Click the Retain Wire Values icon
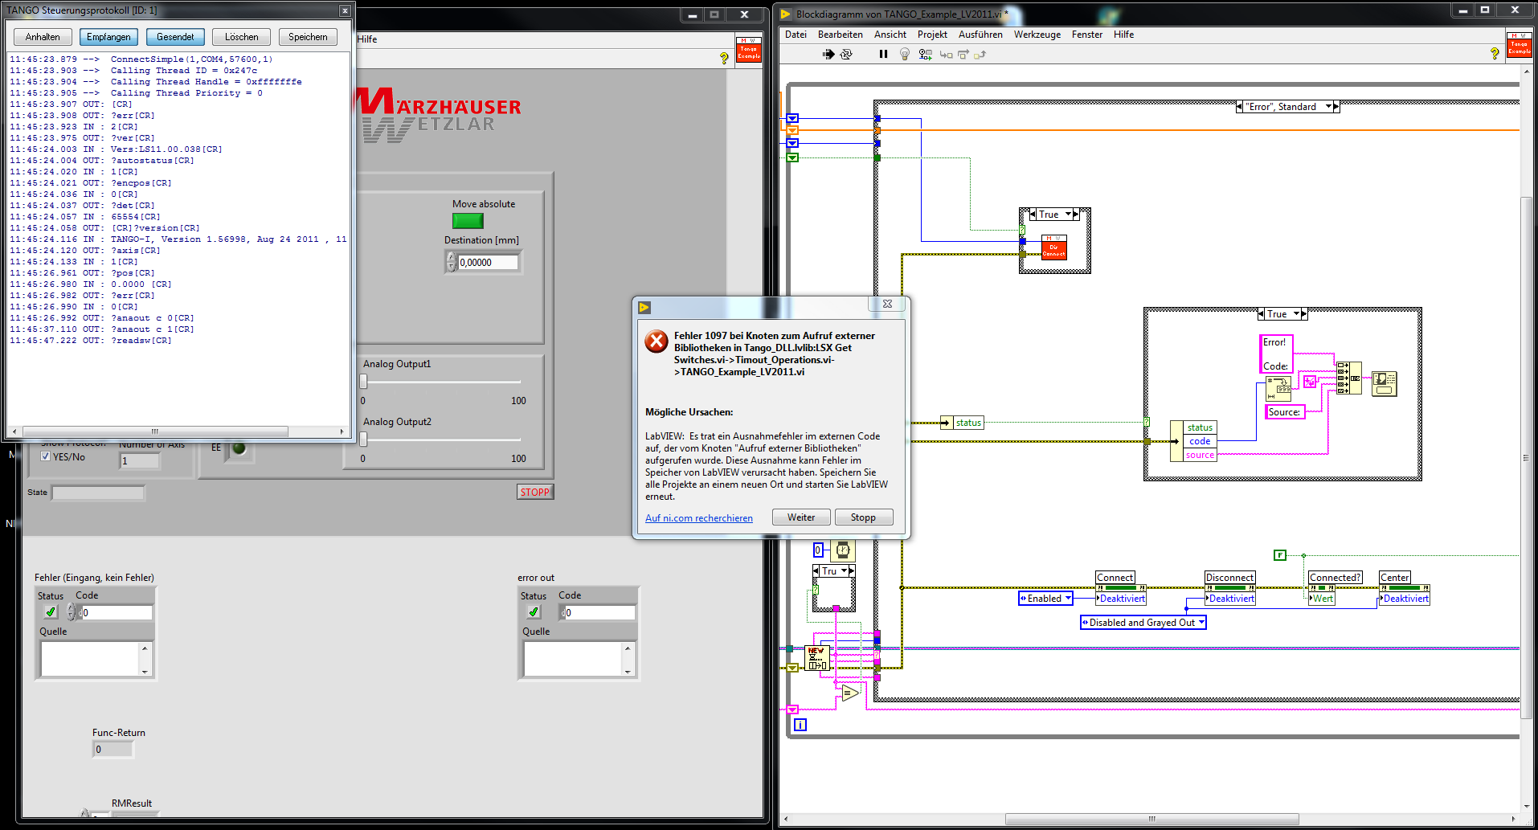Screen dimensions: 1538x830 click(926, 54)
